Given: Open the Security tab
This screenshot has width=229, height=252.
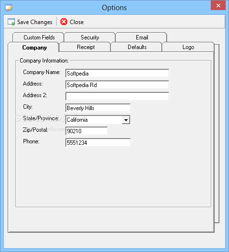Looking at the screenshot, I should (x=90, y=38).
